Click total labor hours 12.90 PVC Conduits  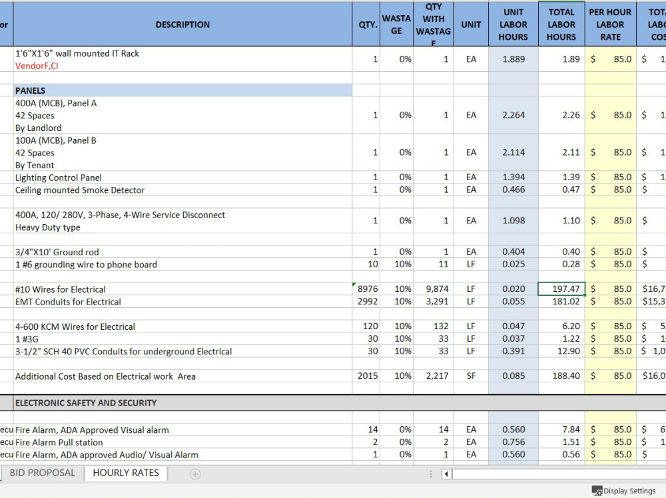coord(561,351)
